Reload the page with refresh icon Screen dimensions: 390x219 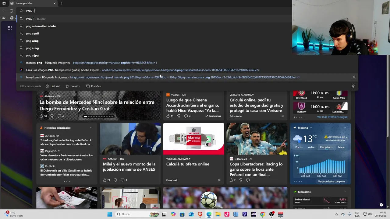11,11
